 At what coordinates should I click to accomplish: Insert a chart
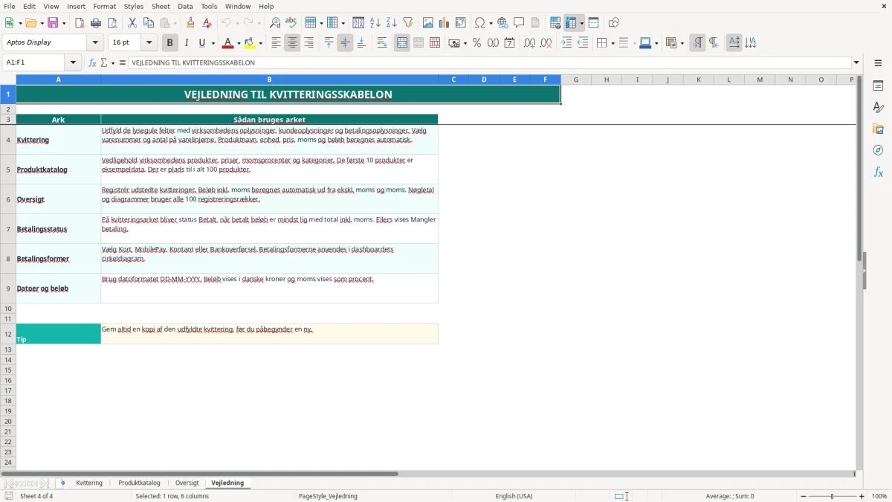[445, 23]
